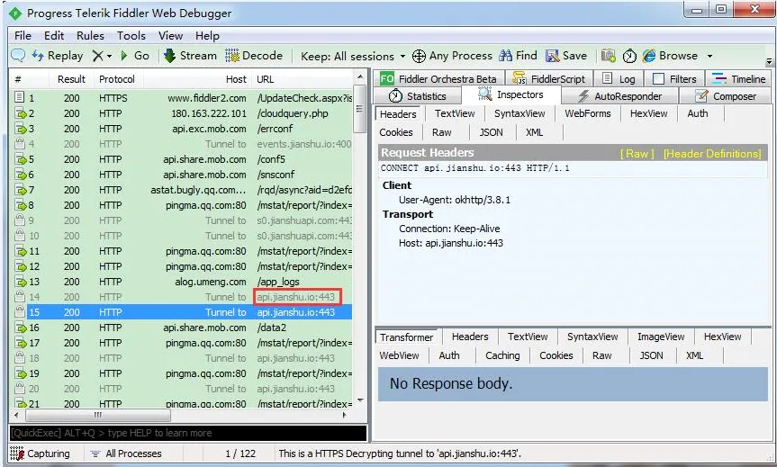Click the Any Process target icon
Image resolution: width=777 pixels, height=467 pixels.
click(420, 56)
